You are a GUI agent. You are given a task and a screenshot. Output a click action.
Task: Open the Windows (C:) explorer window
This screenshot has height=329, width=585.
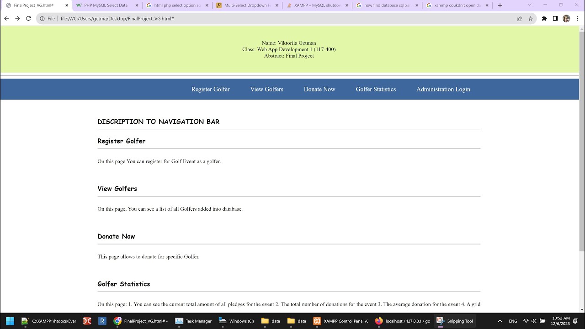tap(237, 321)
